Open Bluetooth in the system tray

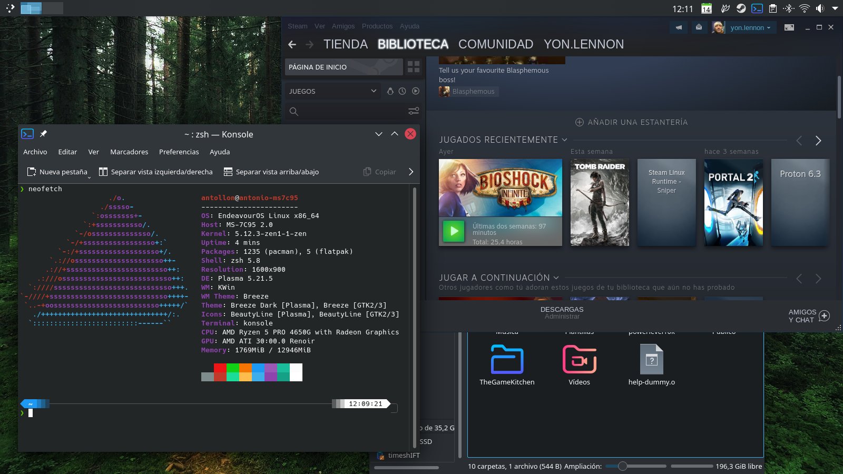(x=788, y=8)
